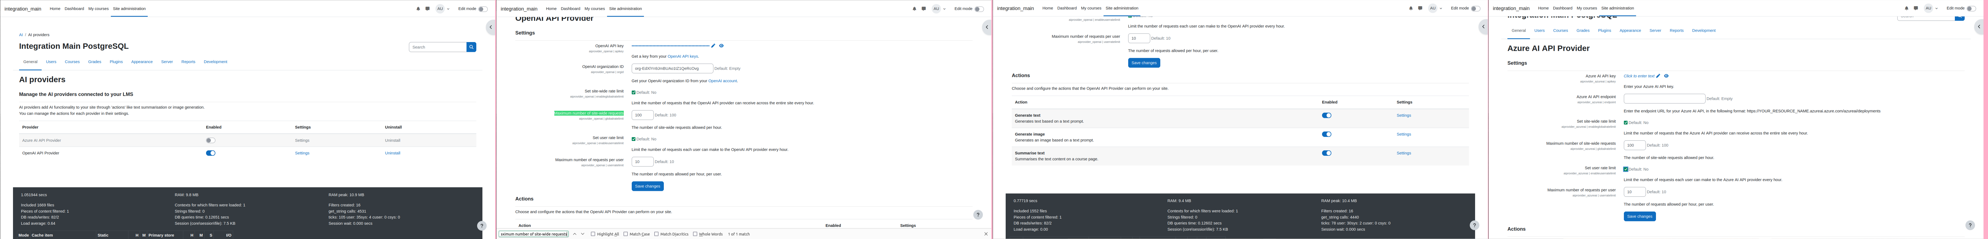The image size is (1988, 239).
Task: Open Settings for the Generate image action
Action: (x=1404, y=135)
